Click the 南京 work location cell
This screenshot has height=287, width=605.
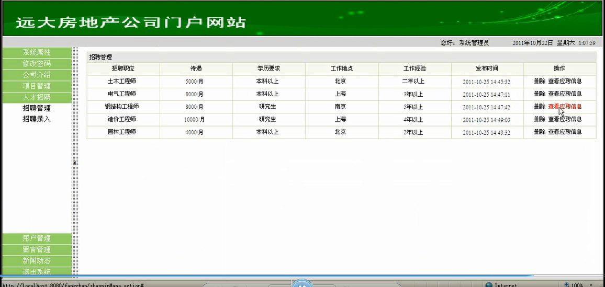pos(342,106)
